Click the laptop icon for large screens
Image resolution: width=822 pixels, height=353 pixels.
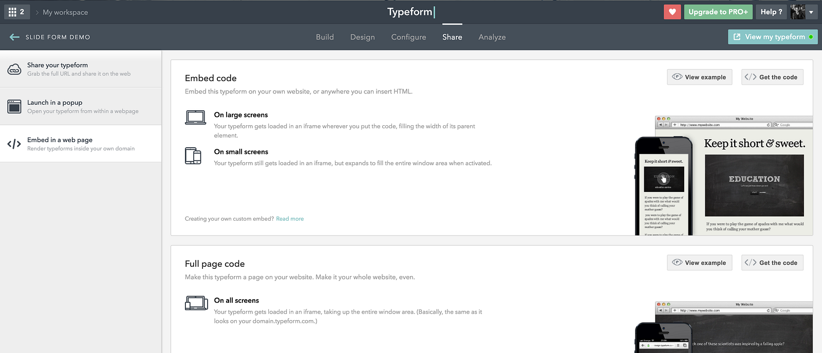coord(195,117)
